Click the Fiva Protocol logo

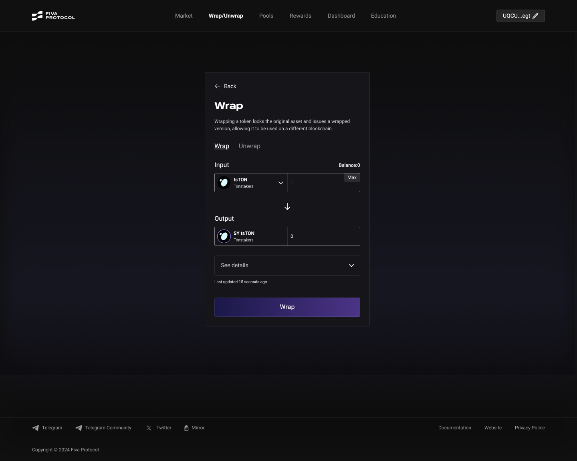pyautogui.click(x=53, y=16)
